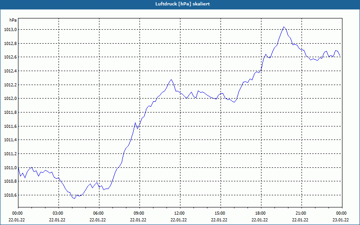This screenshot has width=360, height=225.
Task: Click the curve's lowest point after 03:00
Action: [x=74, y=198]
